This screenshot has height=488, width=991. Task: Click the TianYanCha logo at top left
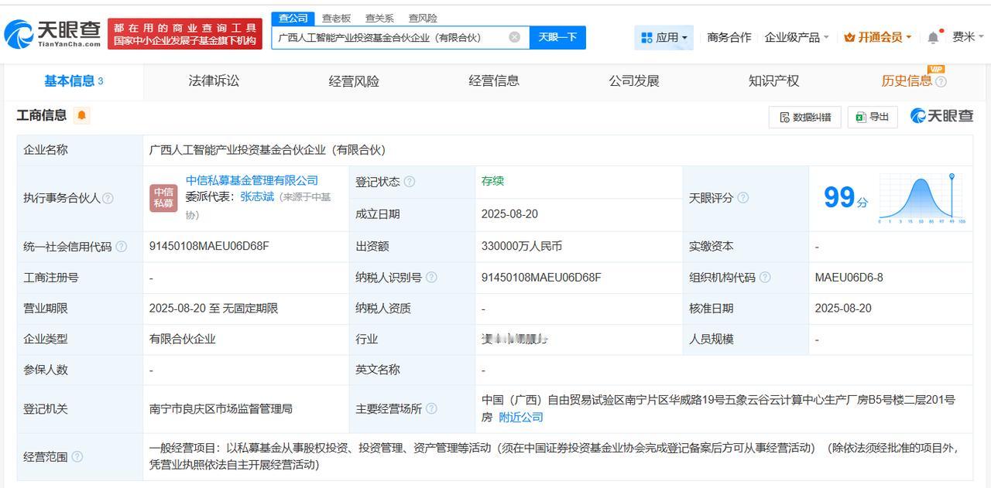coord(53,33)
